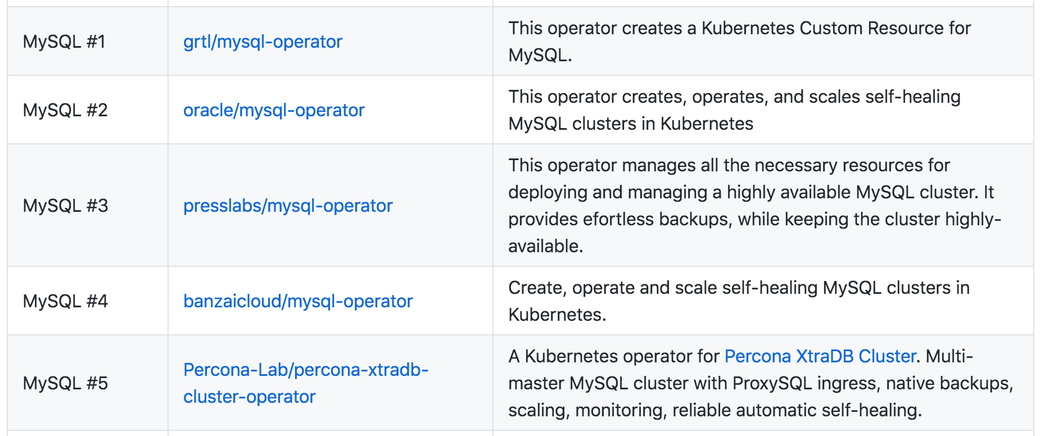
Task: Open the grtl/mysql-operator link
Action: (263, 42)
